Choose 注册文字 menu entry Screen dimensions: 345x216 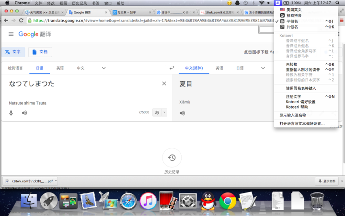coord(306,96)
